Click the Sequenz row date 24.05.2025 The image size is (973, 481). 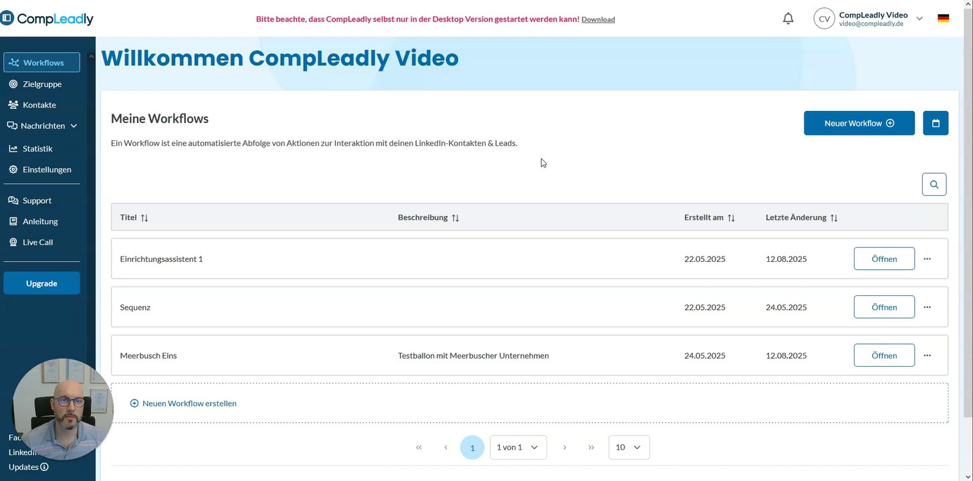786,307
